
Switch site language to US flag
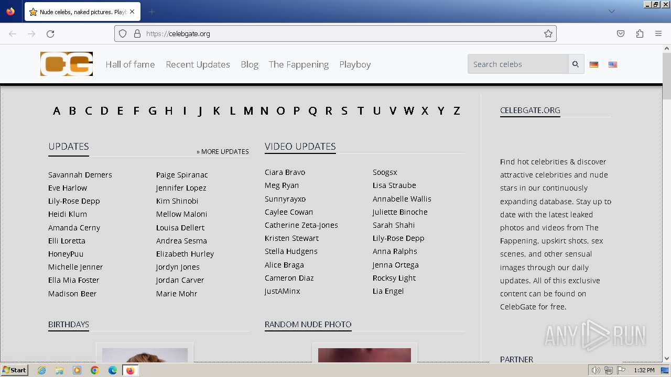[x=613, y=64]
